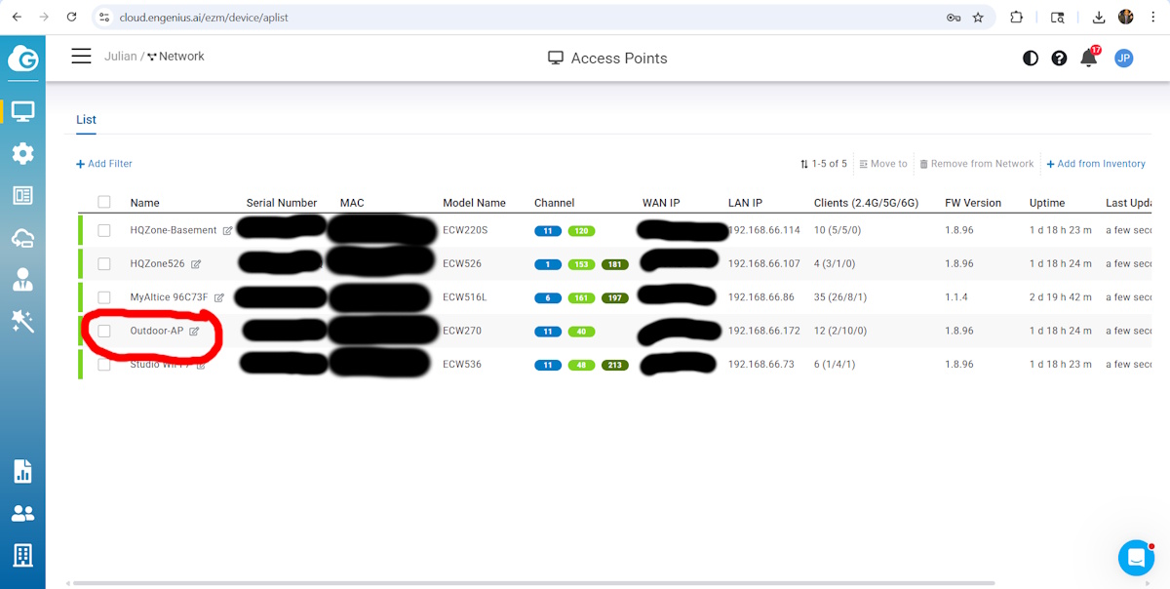Click the browser address bar URL
This screenshot has height=589, width=1170.
pyautogui.click(x=204, y=18)
